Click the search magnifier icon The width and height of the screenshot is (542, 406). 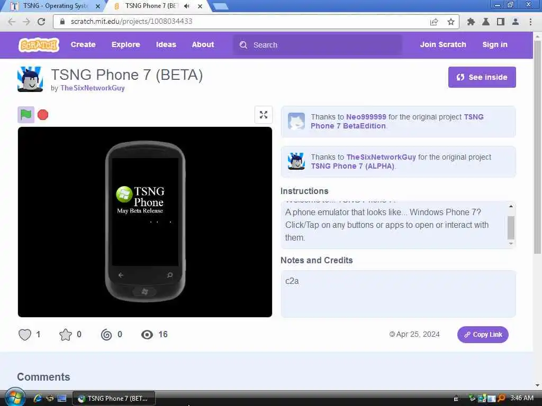click(x=243, y=45)
